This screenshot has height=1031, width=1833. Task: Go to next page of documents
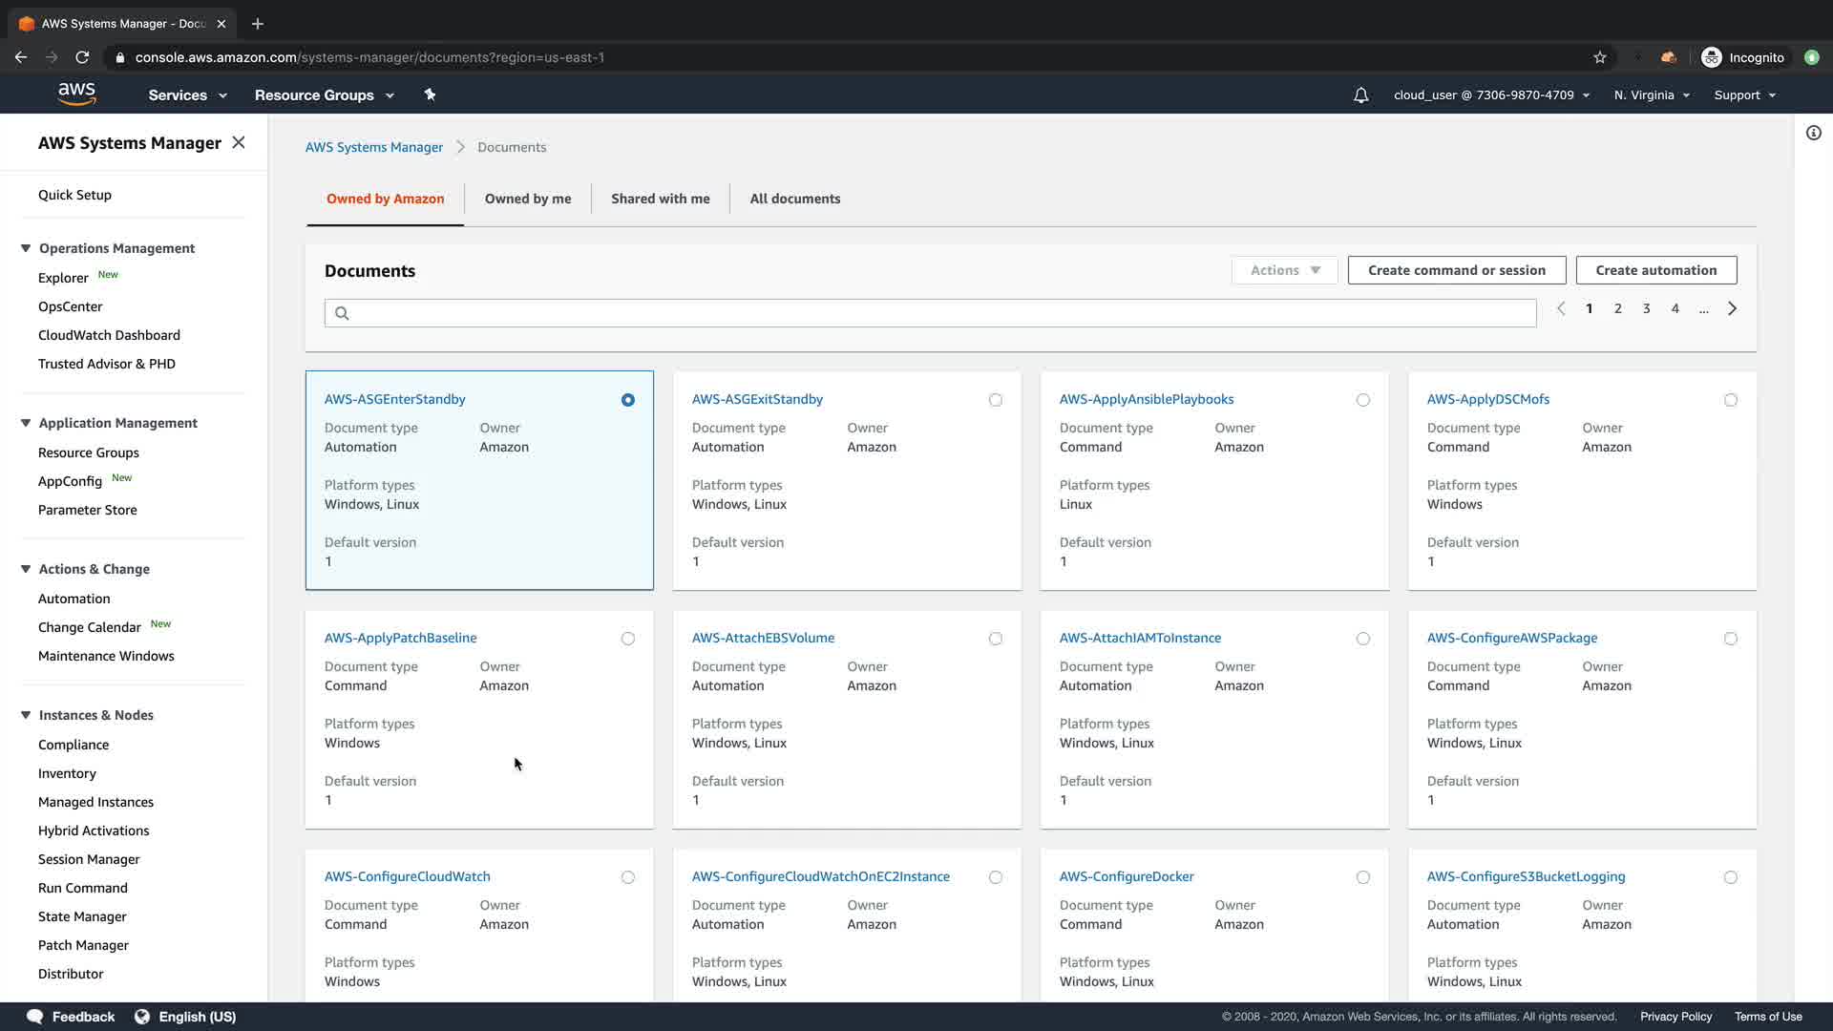(1732, 308)
